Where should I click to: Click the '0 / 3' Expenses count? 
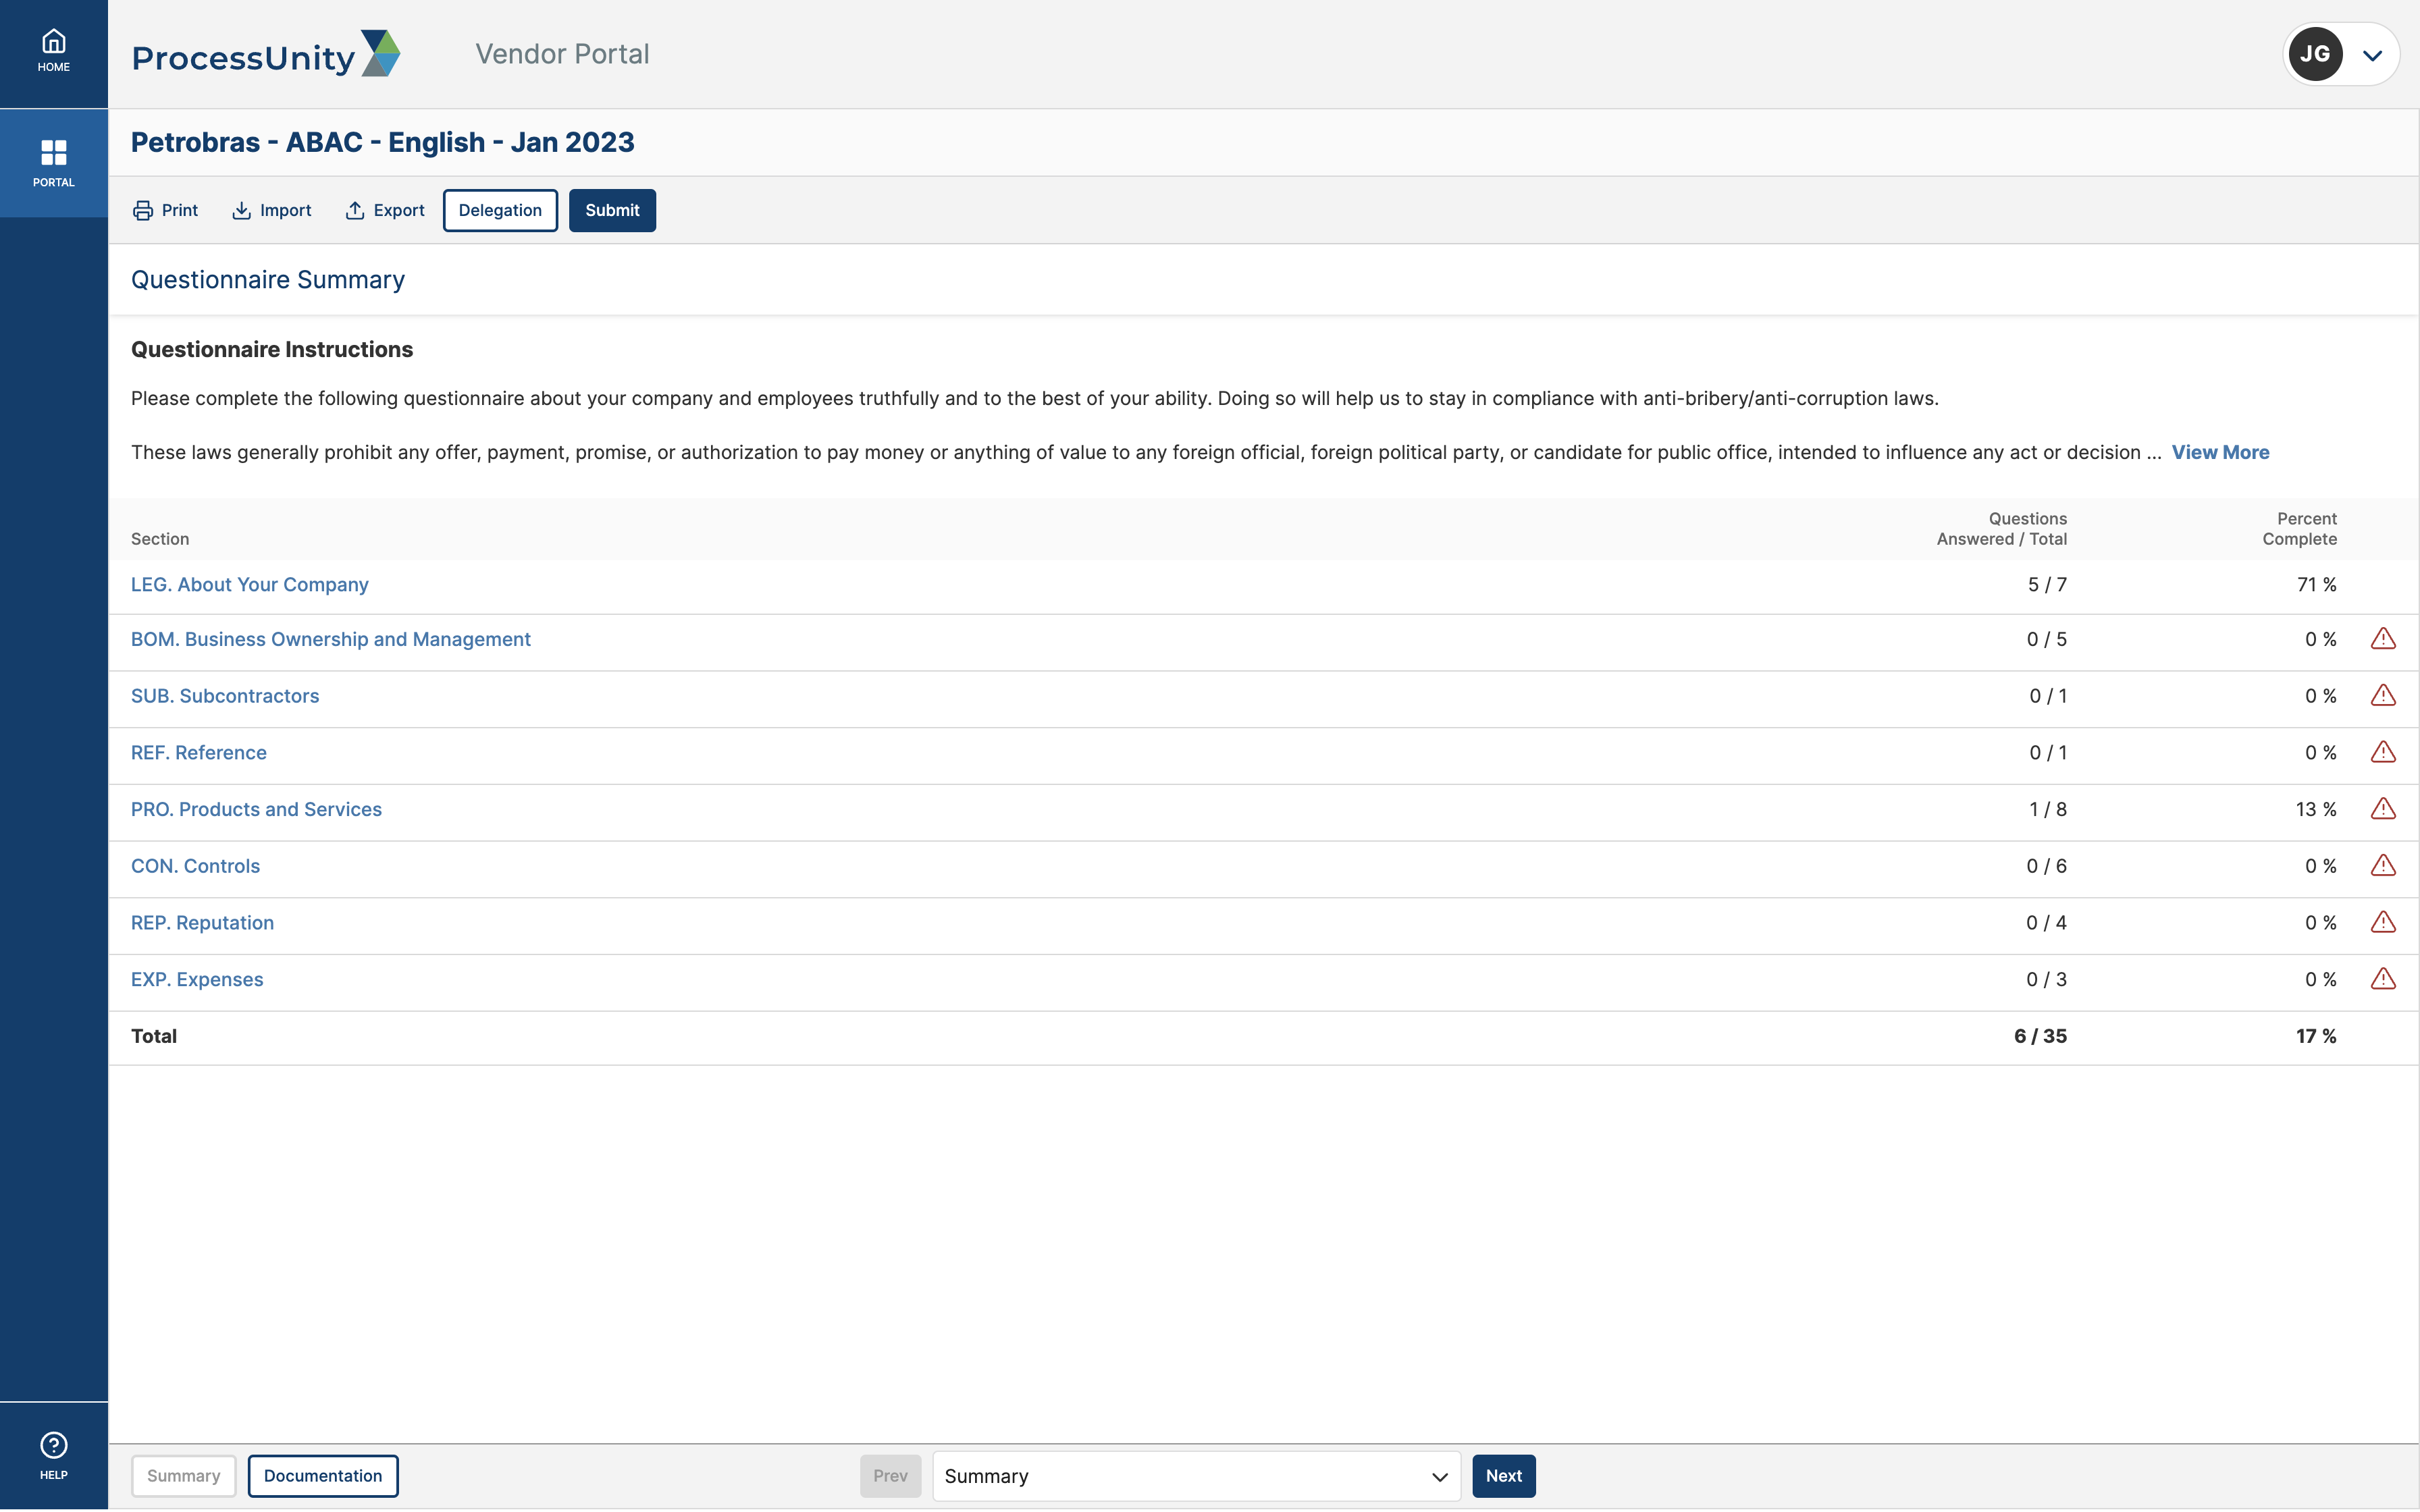tap(2046, 979)
